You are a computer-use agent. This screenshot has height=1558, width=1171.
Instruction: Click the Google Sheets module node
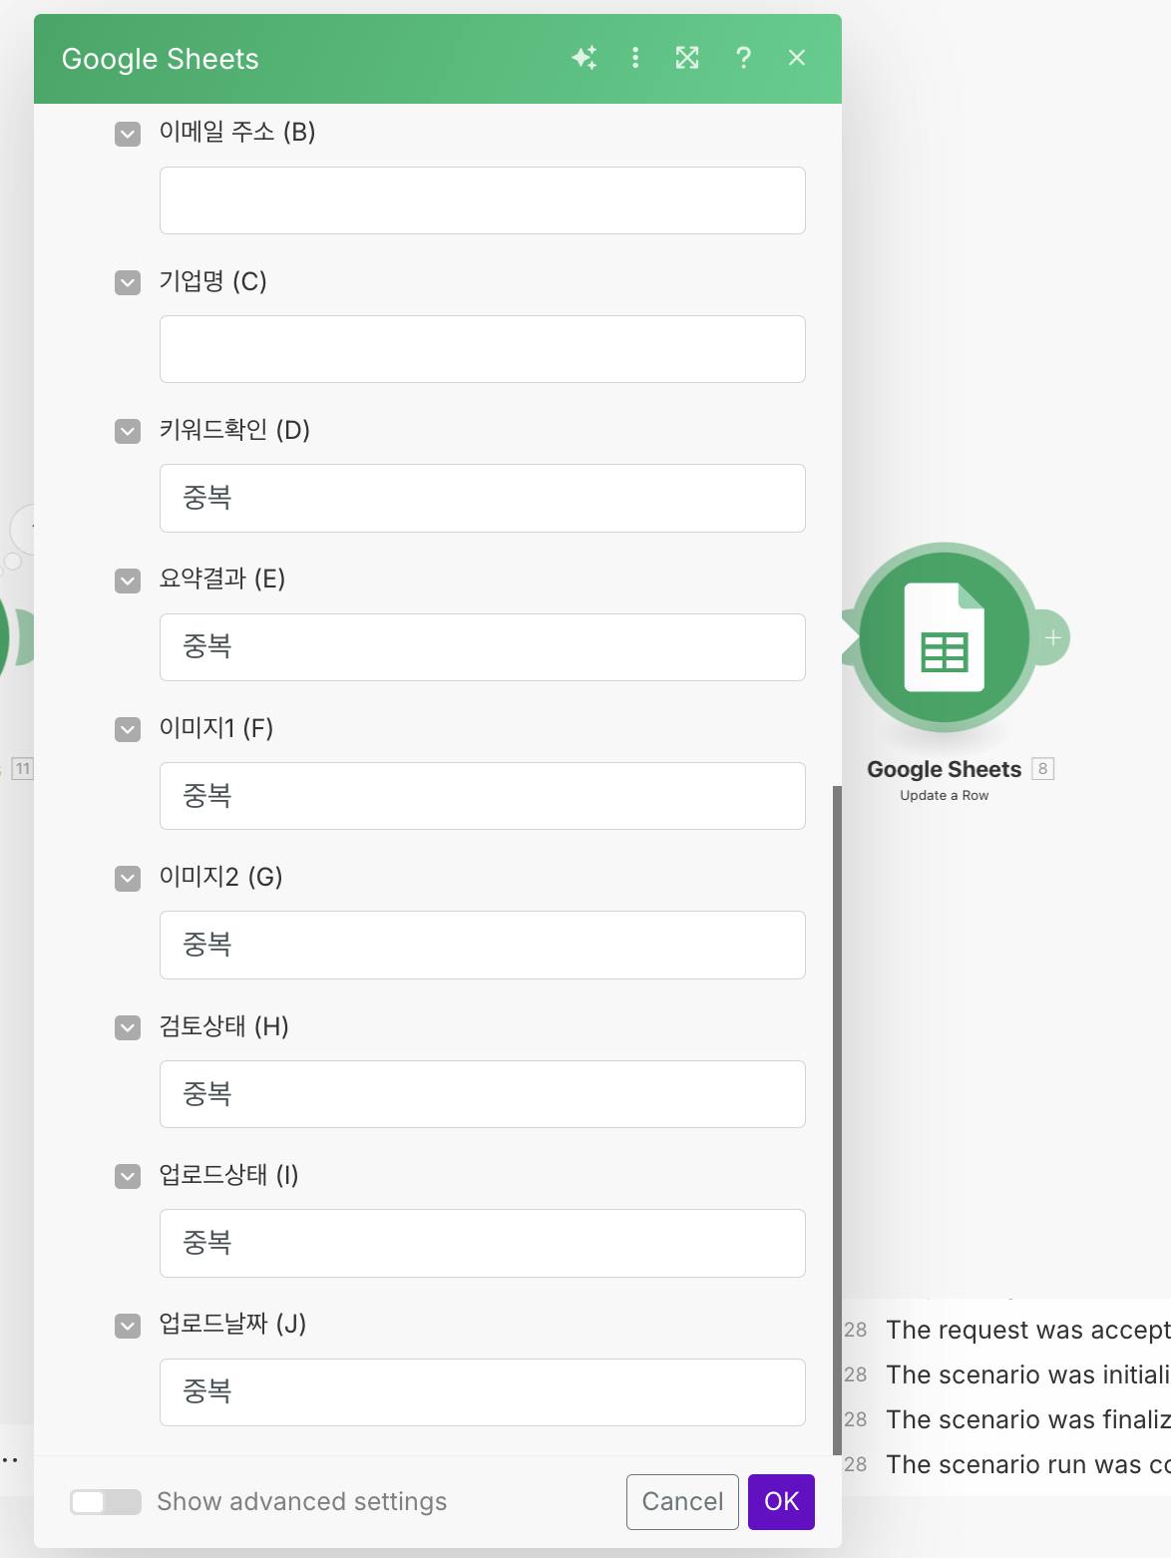tap(944, 637)
